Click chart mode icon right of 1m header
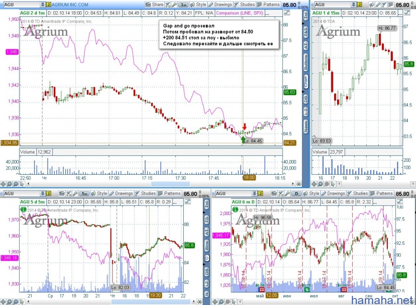 point(286,13)
